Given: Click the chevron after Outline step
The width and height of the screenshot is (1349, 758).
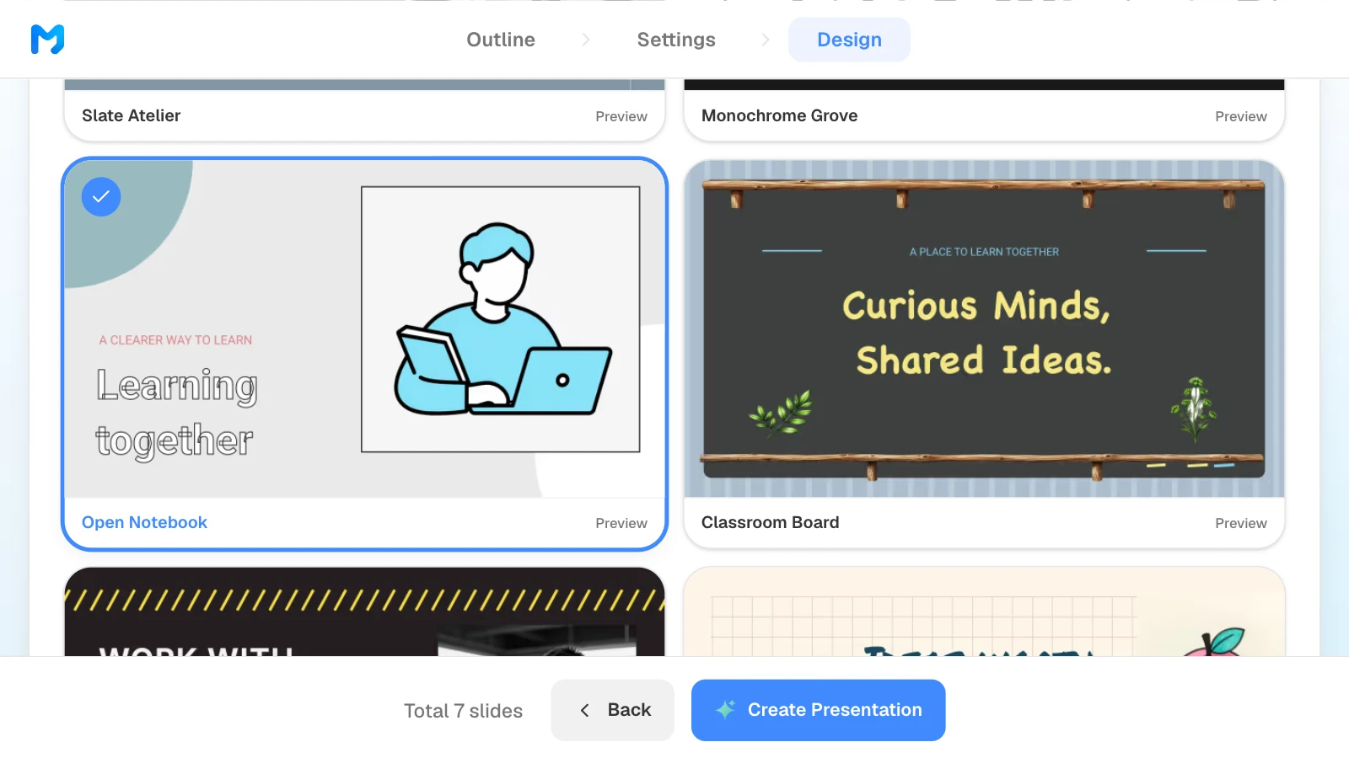Looking at the screenshot, I should click(x=586, y=40).
